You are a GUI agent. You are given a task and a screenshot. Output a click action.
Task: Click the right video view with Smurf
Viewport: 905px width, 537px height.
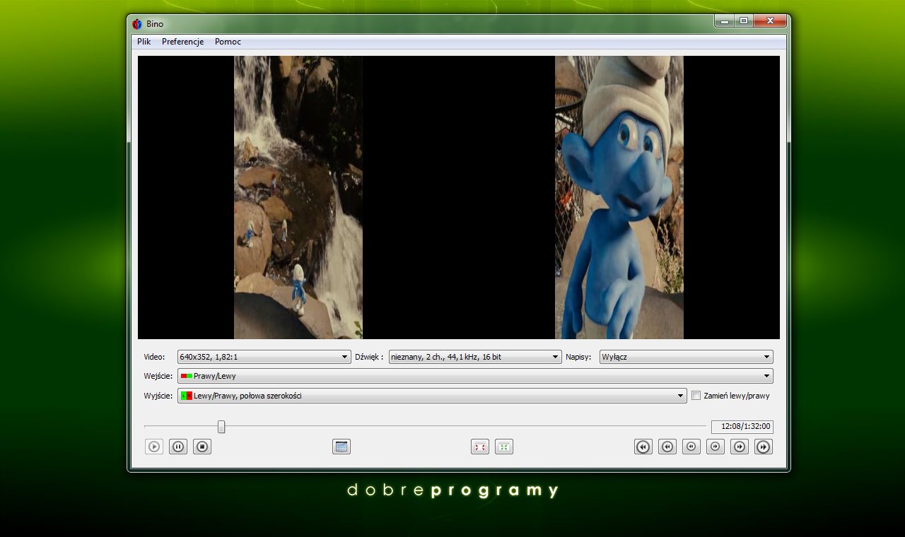[619, 198]
